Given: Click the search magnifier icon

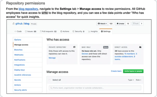Looking at the screenshot, I should [51, 88].
